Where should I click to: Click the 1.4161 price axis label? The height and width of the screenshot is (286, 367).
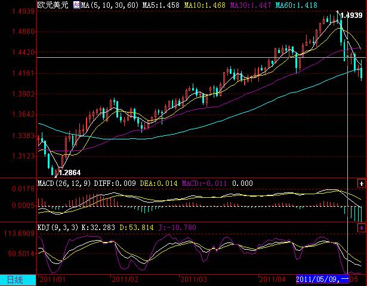pyautogui.click(x=23, y=73)
